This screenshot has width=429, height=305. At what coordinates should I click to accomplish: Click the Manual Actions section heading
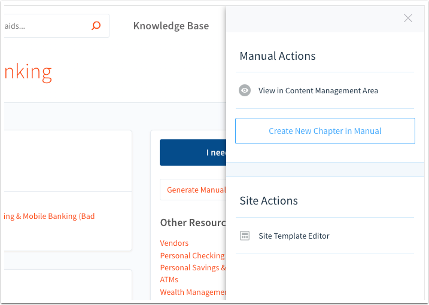[x=278, y=56]
